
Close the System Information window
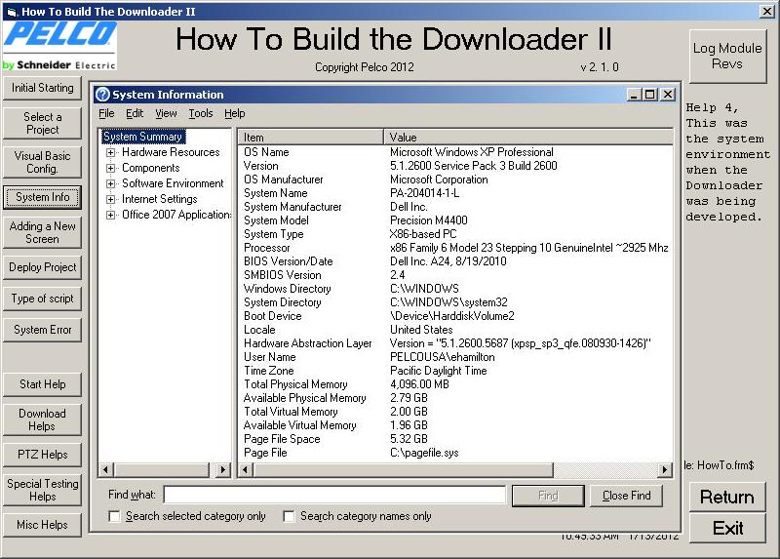pos(668,94)
